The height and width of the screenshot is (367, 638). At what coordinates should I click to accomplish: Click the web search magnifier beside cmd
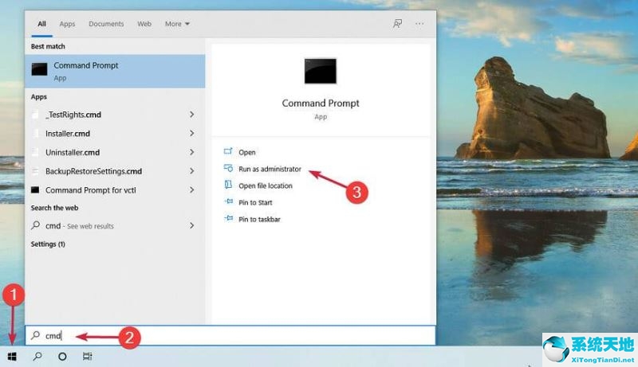(35, 225)
